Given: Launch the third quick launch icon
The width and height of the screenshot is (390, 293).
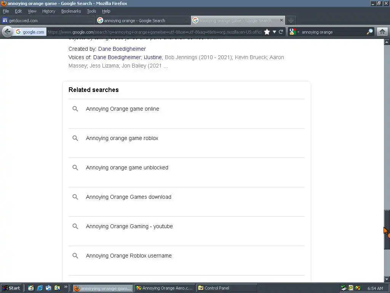Looking at the screenshot, I should tap(48, 288).
